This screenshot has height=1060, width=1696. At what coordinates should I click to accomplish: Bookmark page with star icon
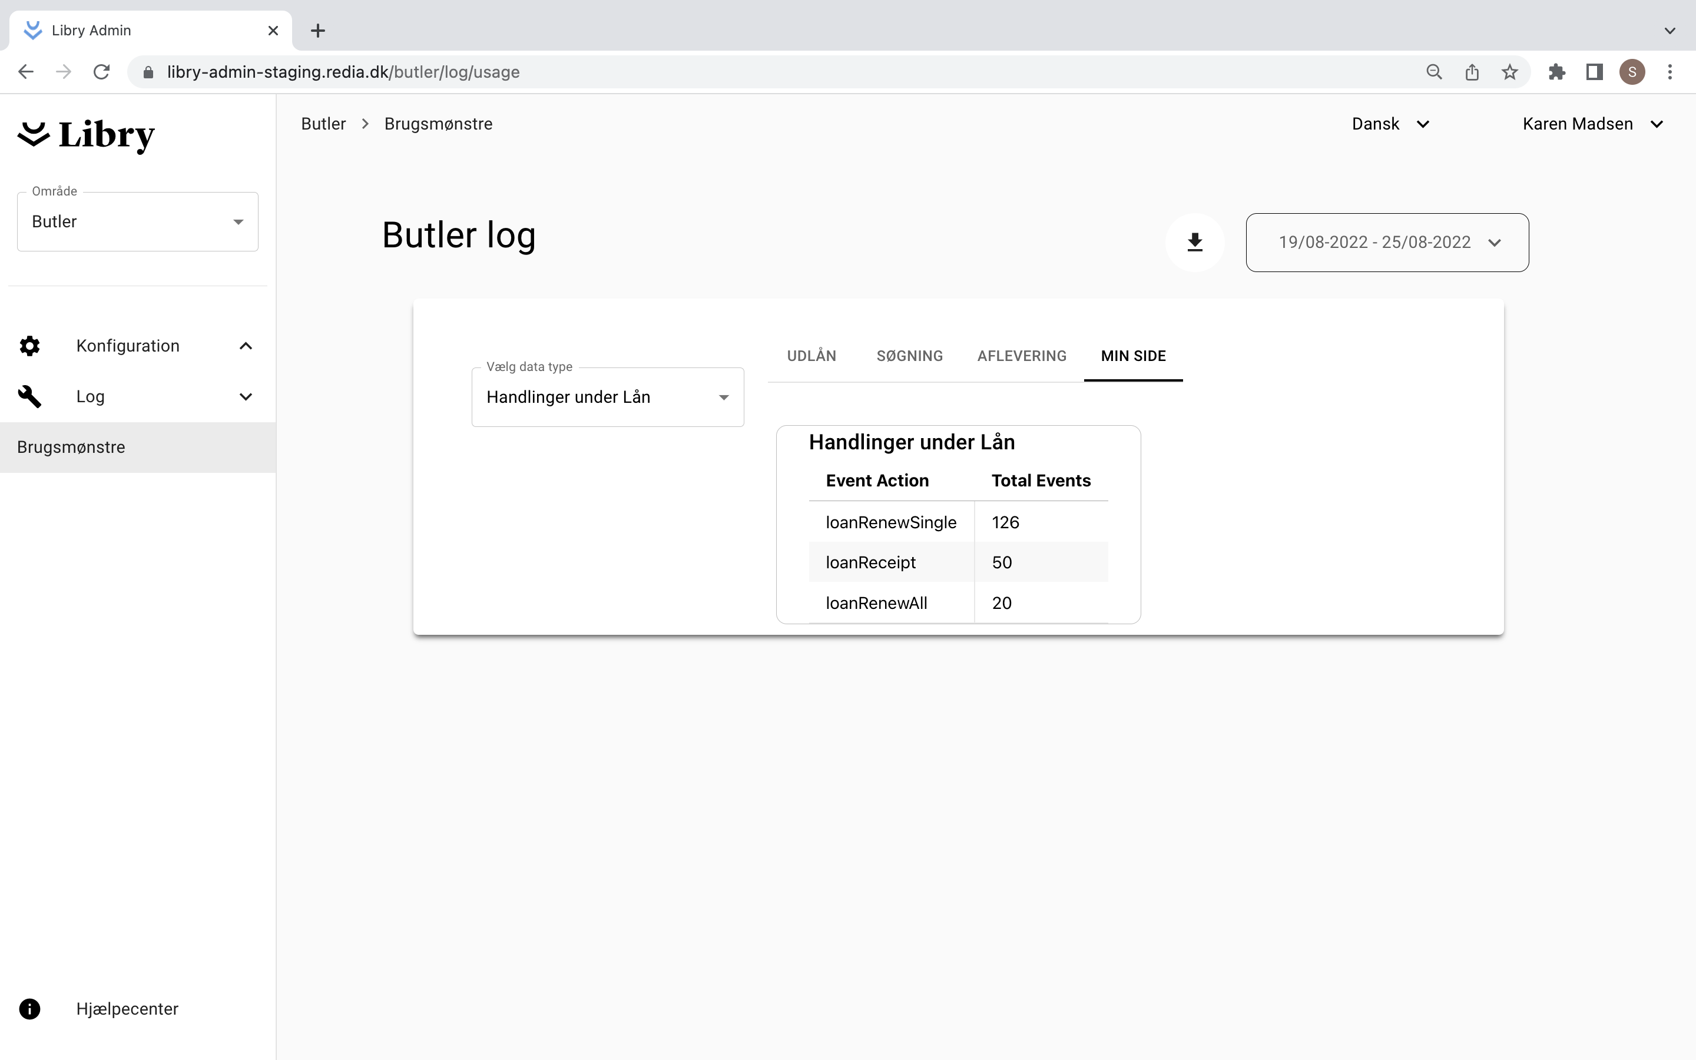[x=1509, y=72]
